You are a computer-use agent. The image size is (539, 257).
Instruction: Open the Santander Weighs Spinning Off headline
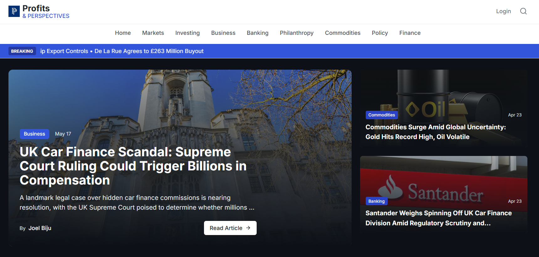point(438,218)
